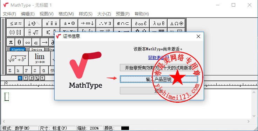The image size is (258, 131).
Task: Click the horizontal scrollbar right arrow
Action: pyautogui.click(x=249, y=122)
